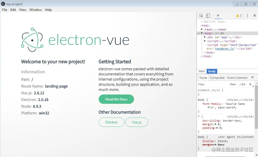Show more style pane tabs chevron

[252, 77]
